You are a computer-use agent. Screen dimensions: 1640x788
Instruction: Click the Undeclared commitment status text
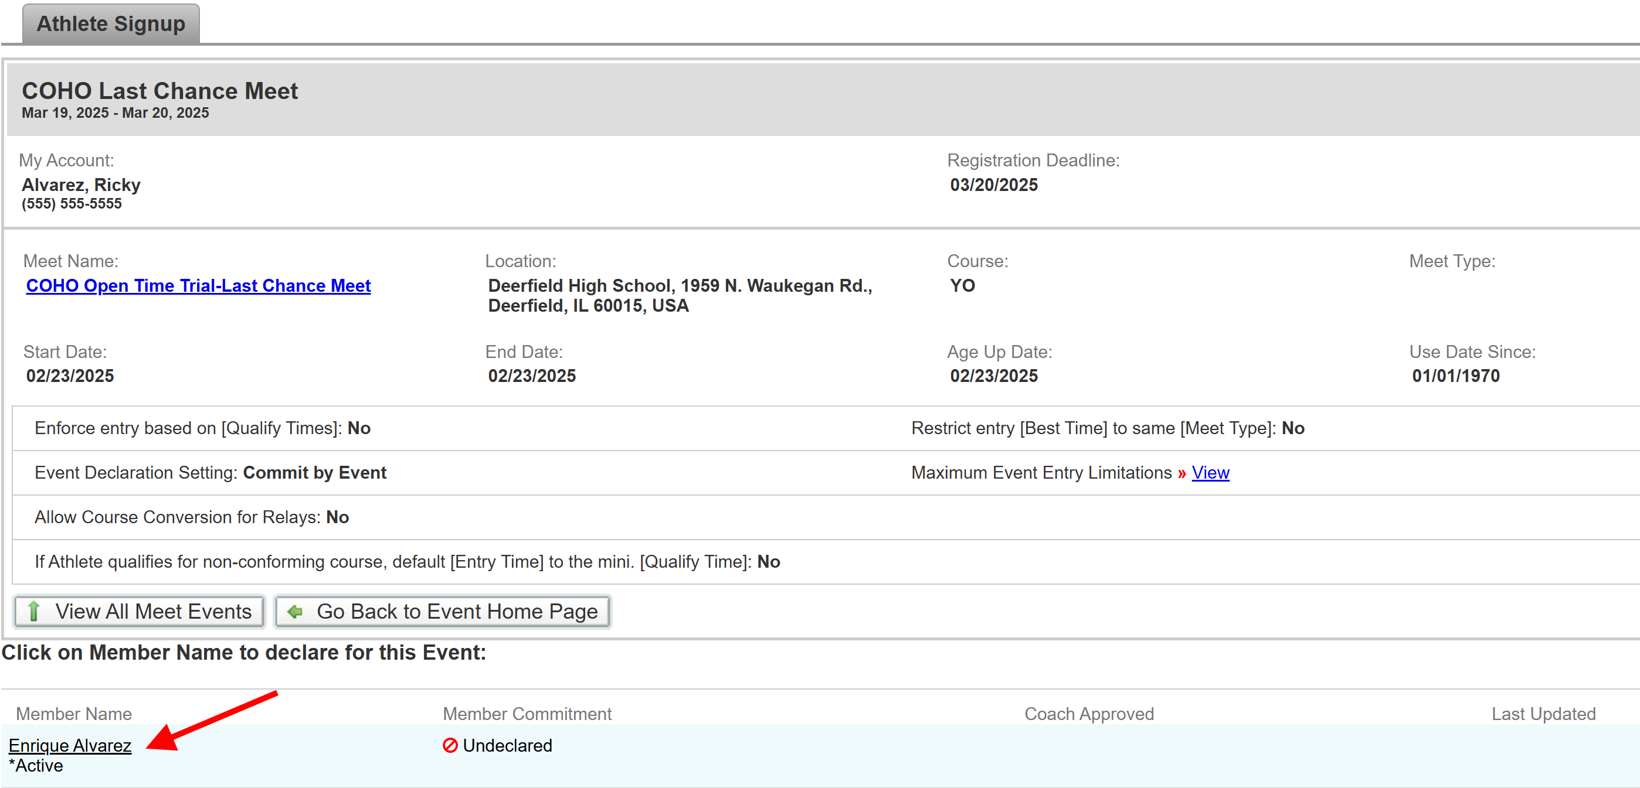point(507,745)
